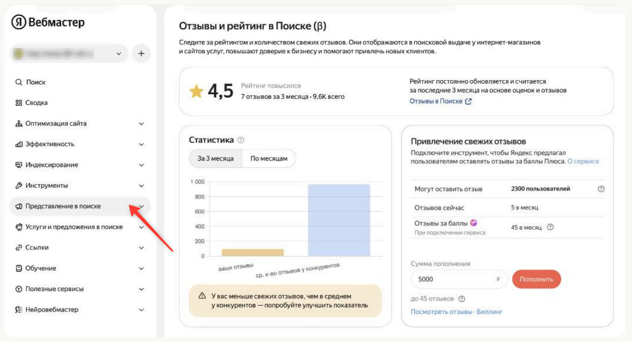Click the Нейровебмастер icon
632x342 pixels.
(x=19, y=310)
